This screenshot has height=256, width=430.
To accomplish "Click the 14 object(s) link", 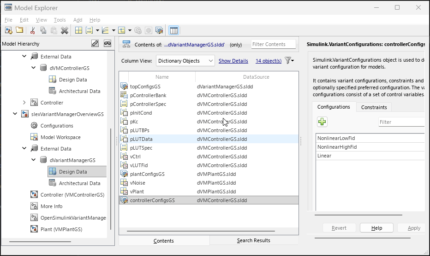I will [x=269, y=61].
